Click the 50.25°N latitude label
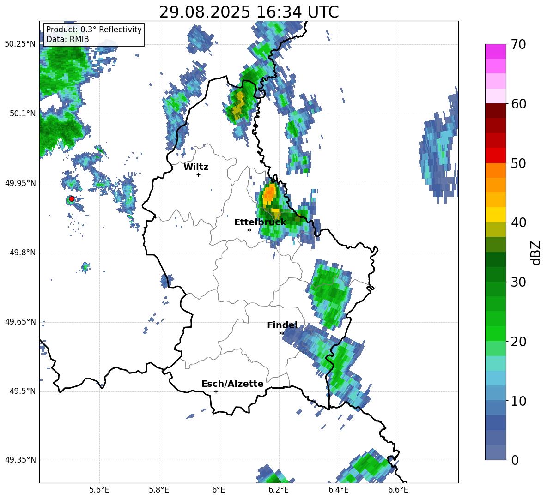Screen dimensions: 547x499 pos(20,44)
